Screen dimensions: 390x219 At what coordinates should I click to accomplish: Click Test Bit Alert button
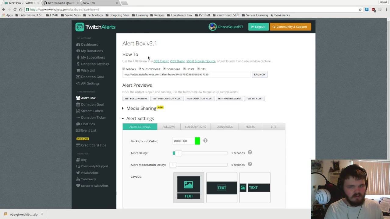pyautogui.click(x=254, y=99)
